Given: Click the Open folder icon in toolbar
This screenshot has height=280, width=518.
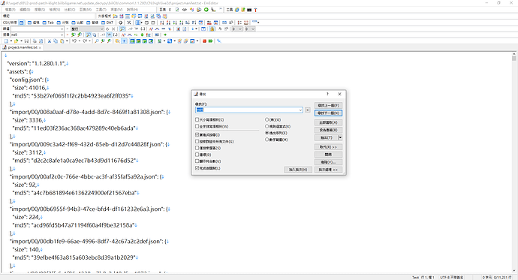Looking at the screenshot, I should click(16, 41).
